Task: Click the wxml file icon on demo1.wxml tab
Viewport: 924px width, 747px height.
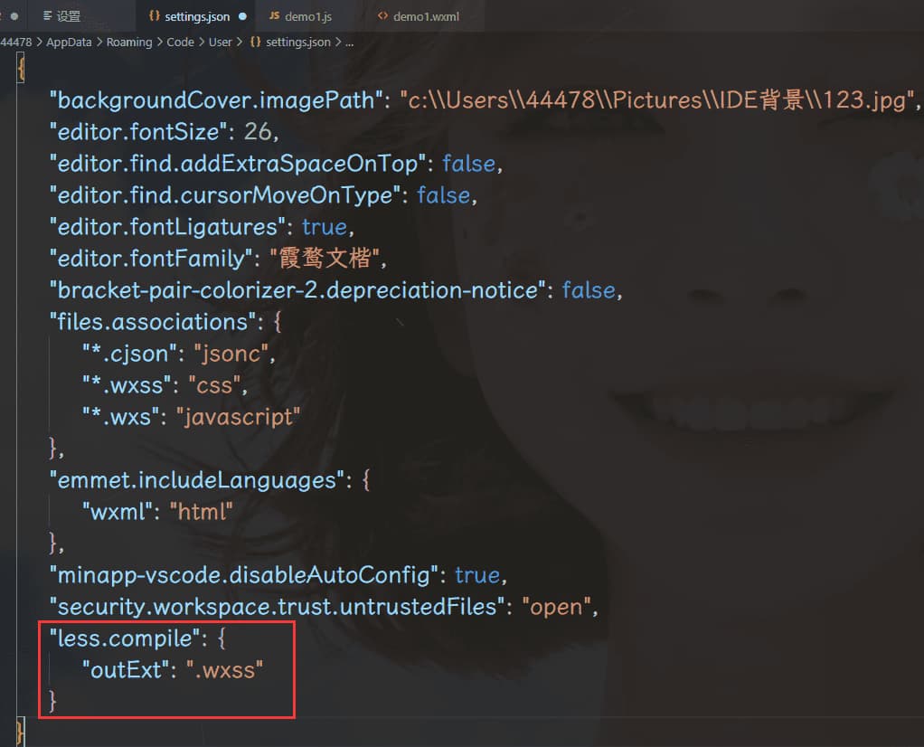Action: (382, 16)
